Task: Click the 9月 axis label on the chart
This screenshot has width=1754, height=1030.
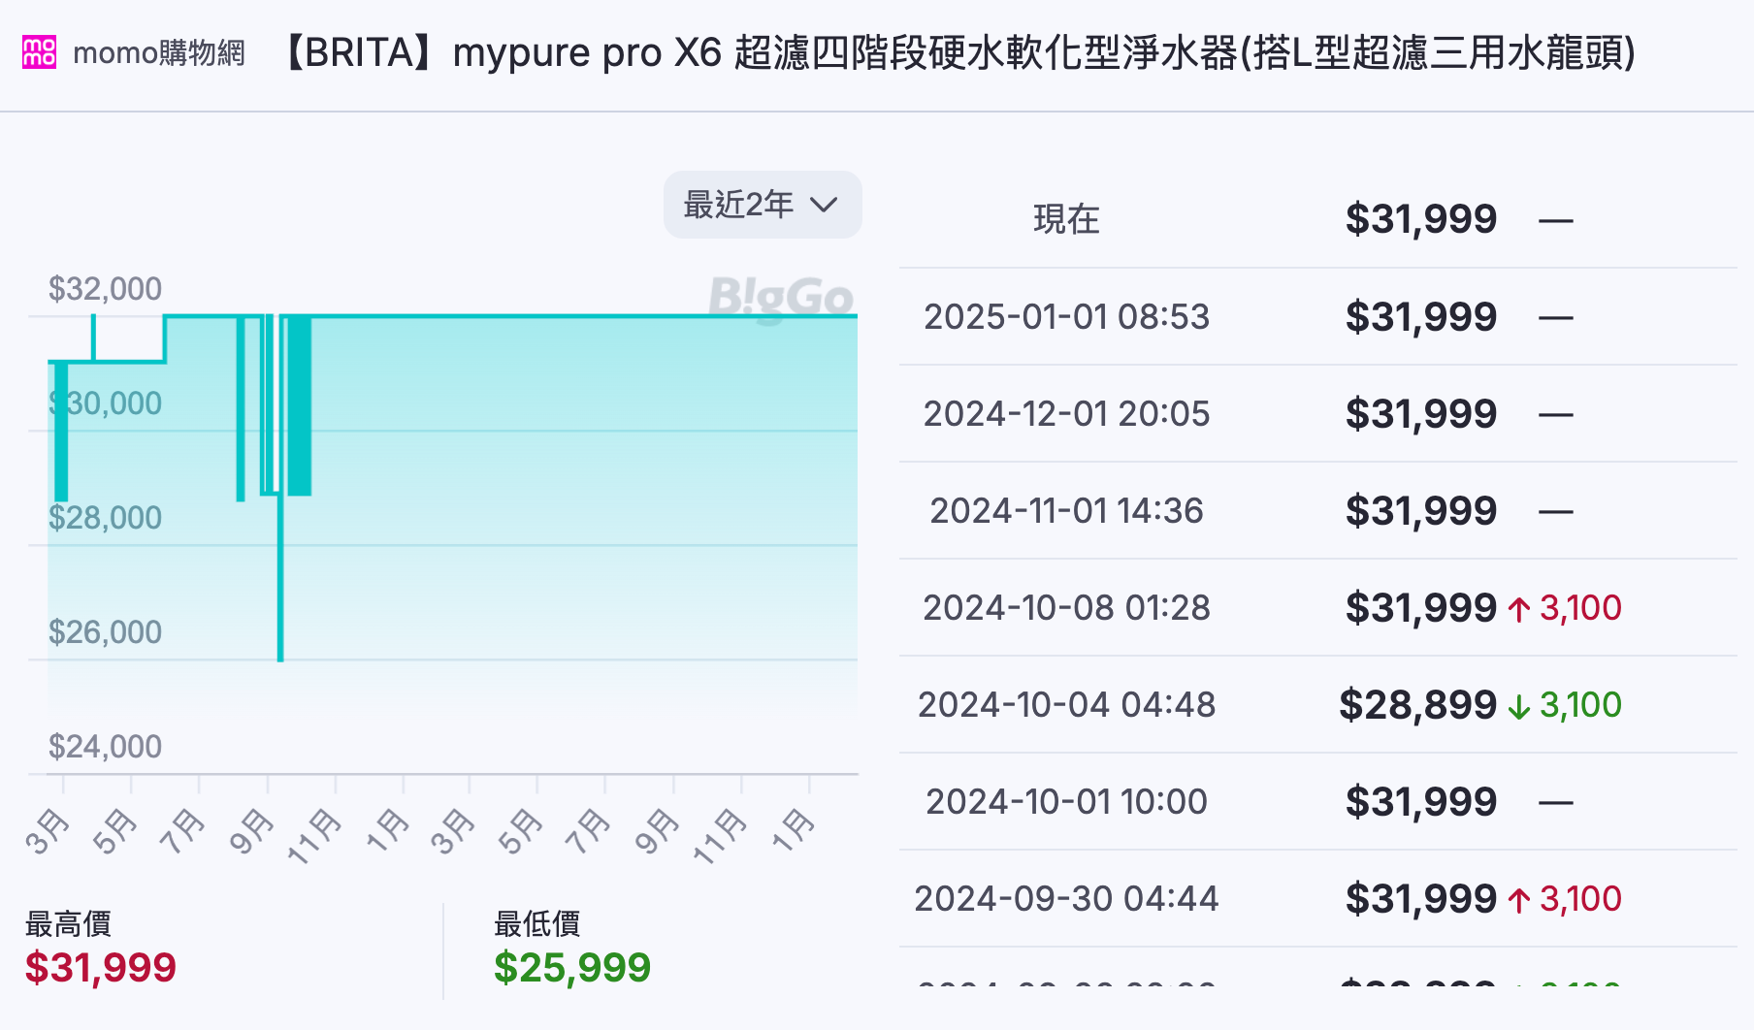Action: pyautogui.click(x=250, y=829)
